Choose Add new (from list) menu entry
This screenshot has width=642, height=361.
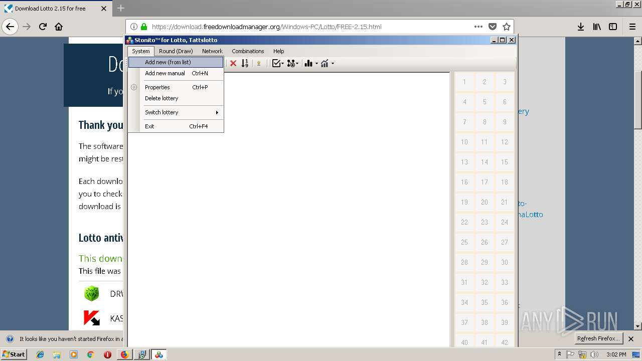pyautogui.click(x=176, y=62)
